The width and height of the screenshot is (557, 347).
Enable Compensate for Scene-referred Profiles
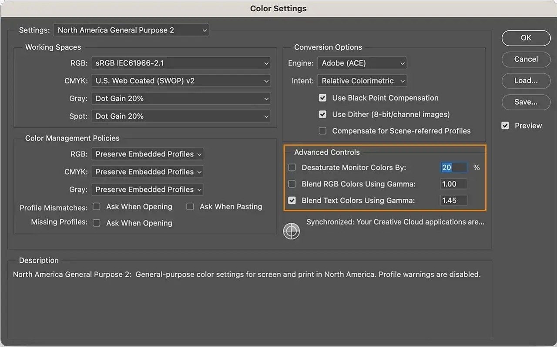pos(322,131)
